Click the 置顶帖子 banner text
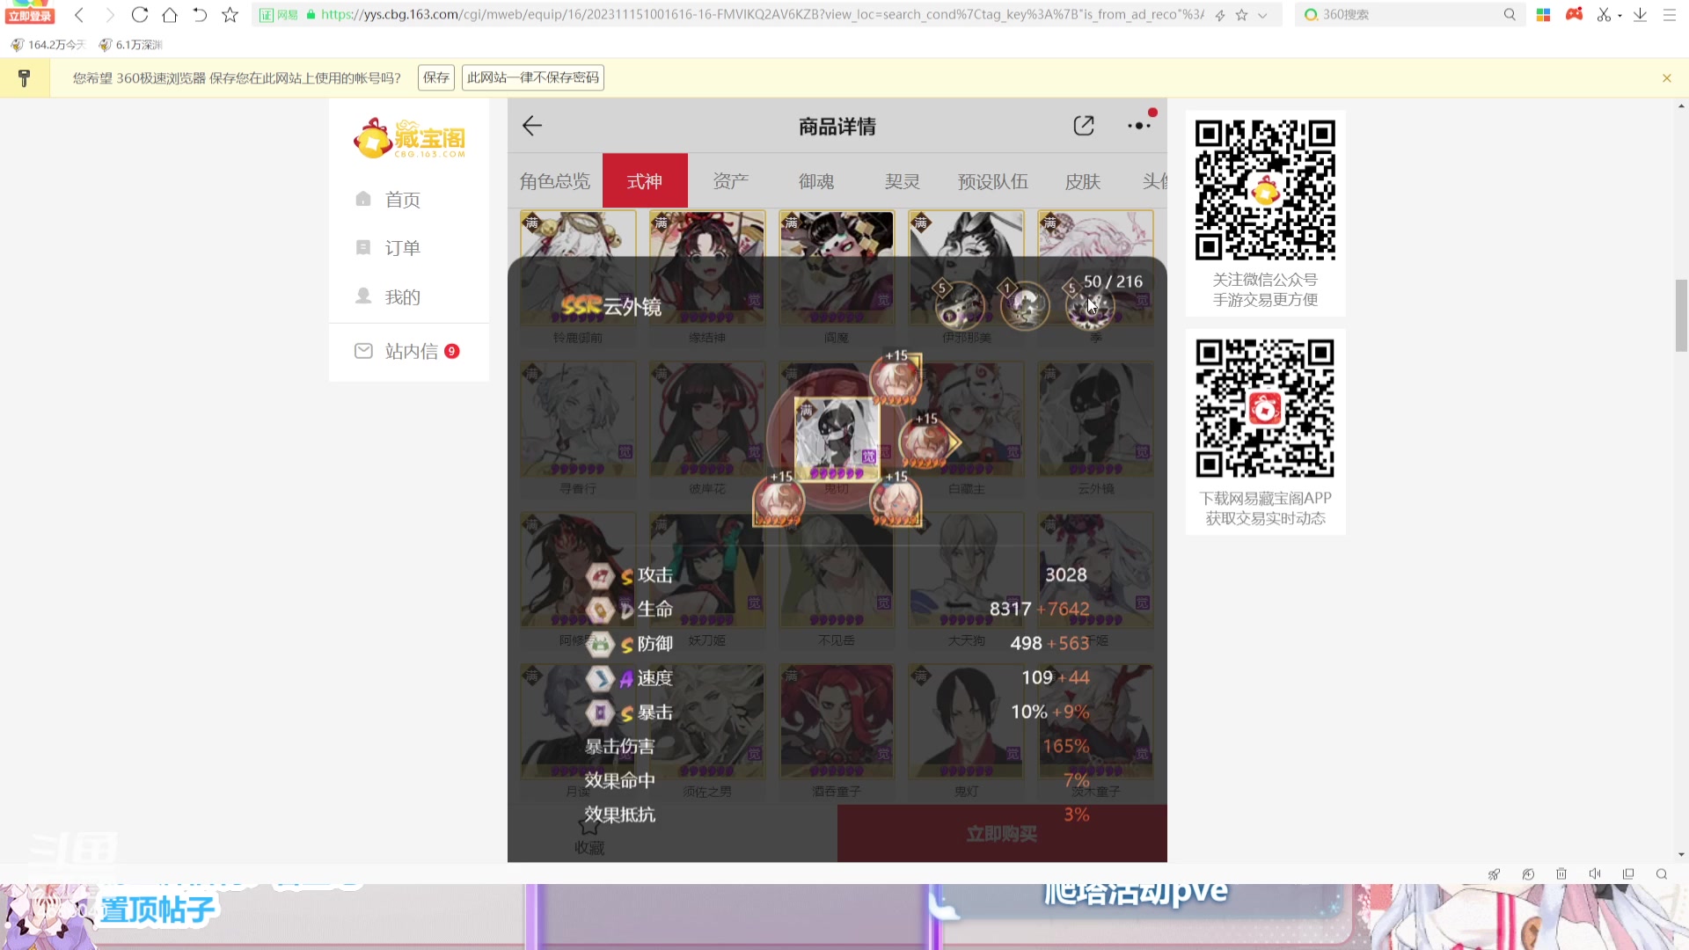Screen dimensions: 1689x950 (x=157, y=910)
